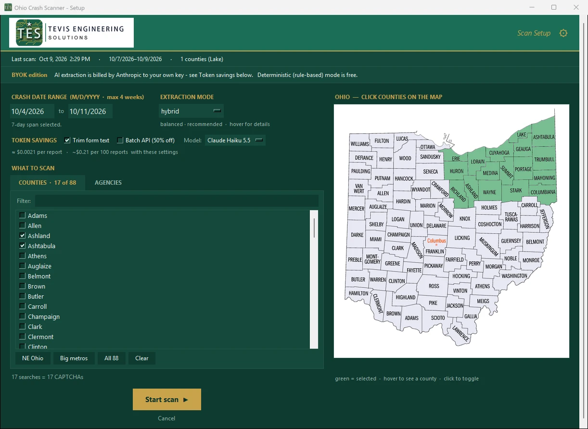This screenshot has width=588, height=429.
Task: Click the Start scan button
Action: coord(166,400)
